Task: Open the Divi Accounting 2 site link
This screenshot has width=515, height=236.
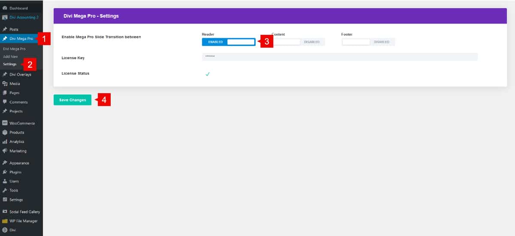Action: [x=24, y=18]
